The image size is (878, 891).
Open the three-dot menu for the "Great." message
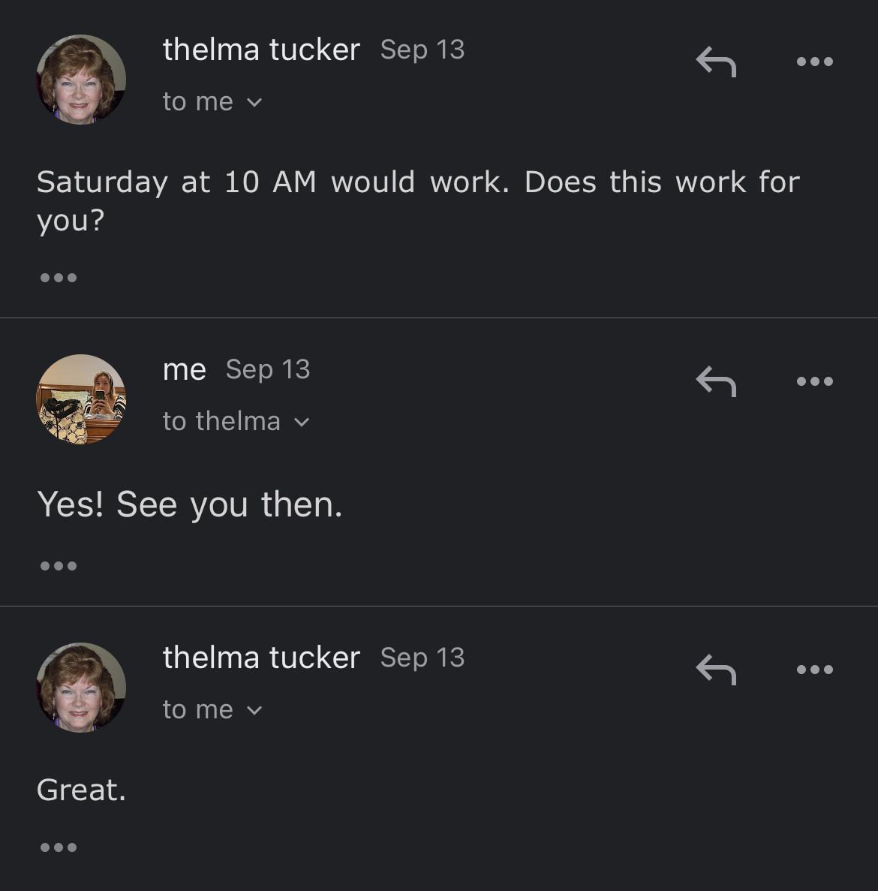[815, 670]
